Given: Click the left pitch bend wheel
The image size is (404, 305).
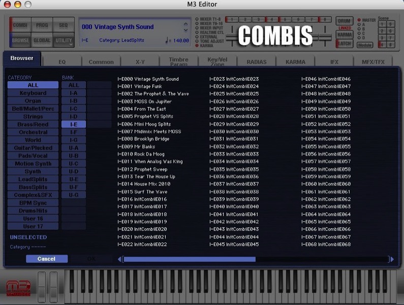Looking at the screenshot, I should (42, 287).
